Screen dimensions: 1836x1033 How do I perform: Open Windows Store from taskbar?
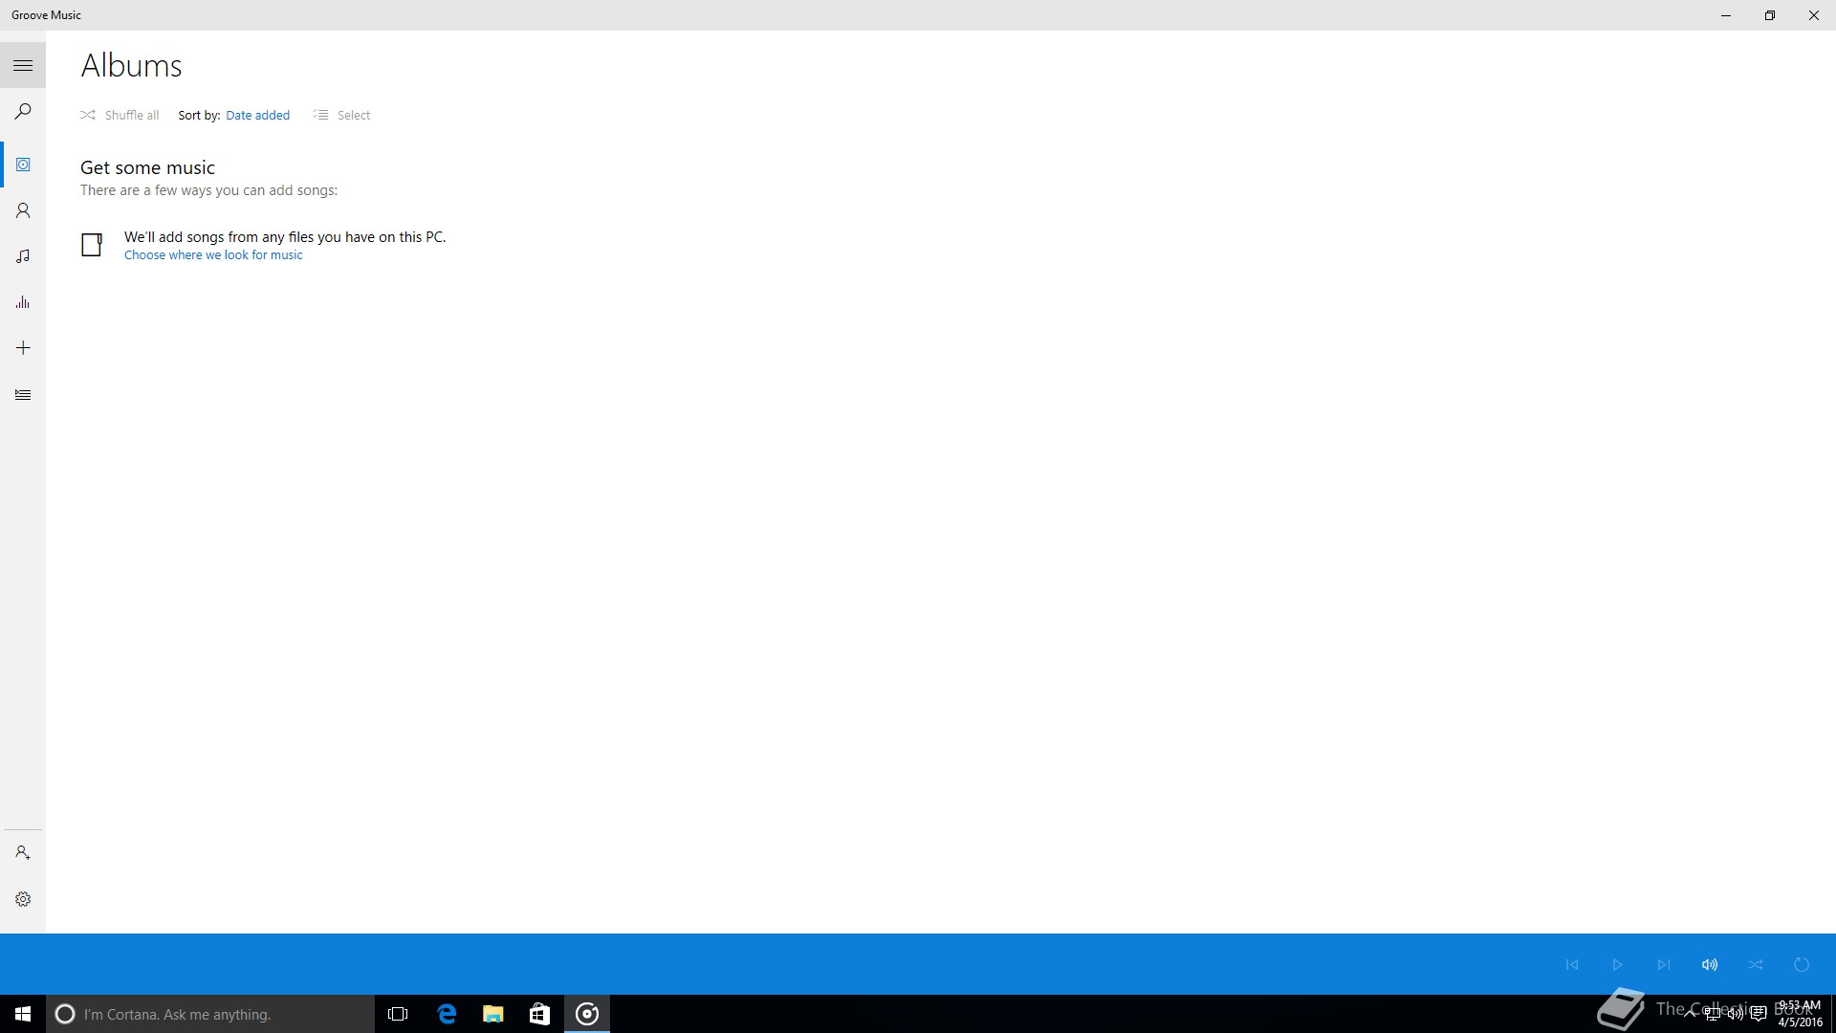[x=539, y=1014]
